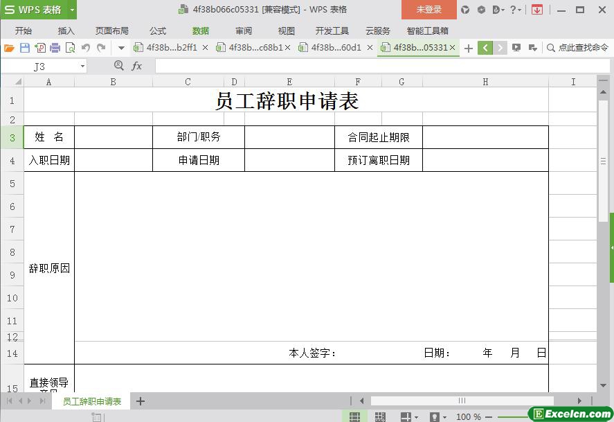Toggle page break preview in status bar
This screenshot has height=422, width=614.
pos(380,416)
